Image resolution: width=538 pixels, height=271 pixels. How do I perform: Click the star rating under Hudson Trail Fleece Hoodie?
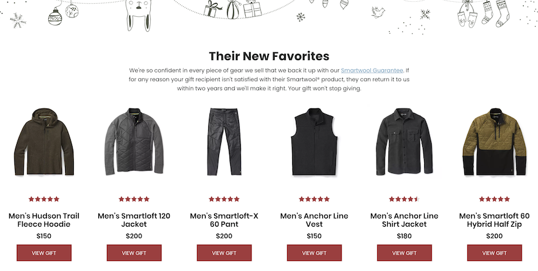44,199
